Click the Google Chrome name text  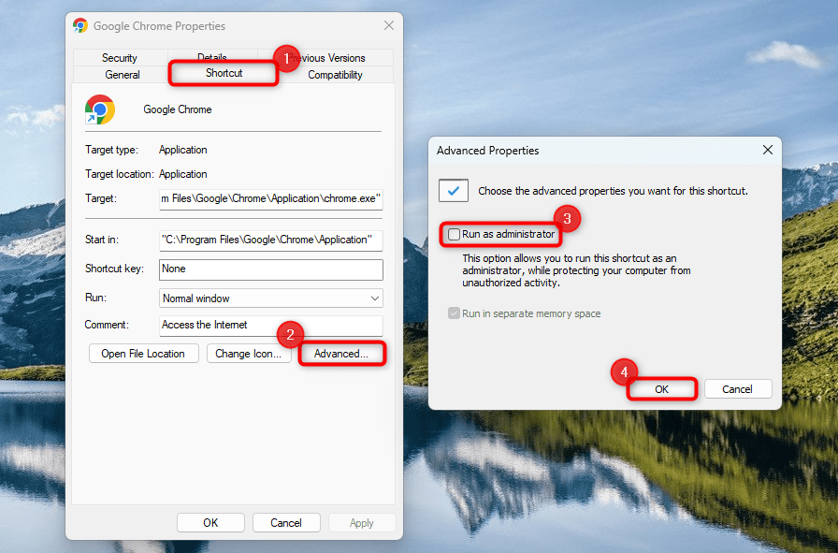(178, 109)
